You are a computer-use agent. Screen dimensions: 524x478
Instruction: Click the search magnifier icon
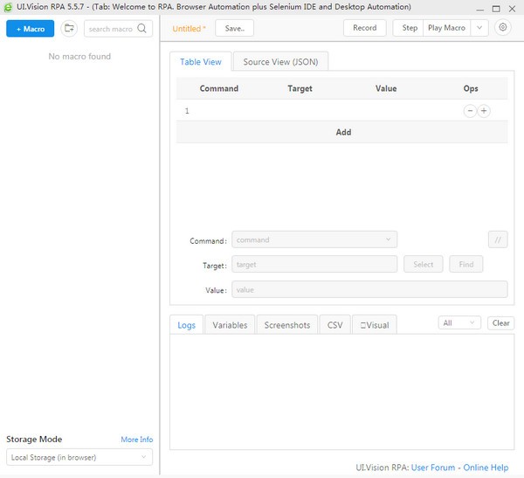click(x=142, y=29)
